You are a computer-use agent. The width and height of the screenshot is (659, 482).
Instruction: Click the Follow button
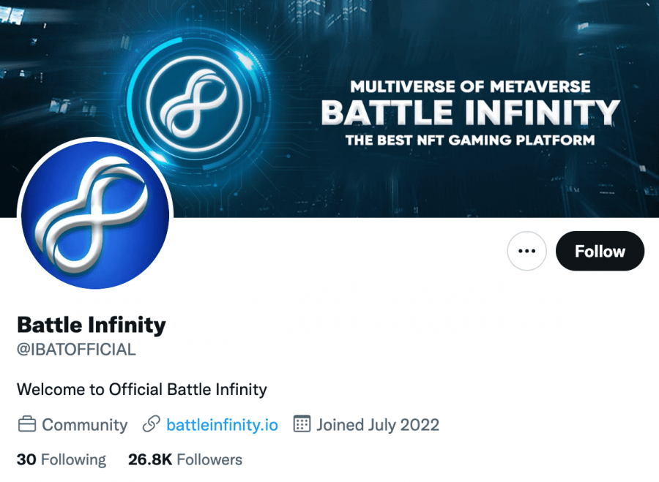tap(600, 251)
